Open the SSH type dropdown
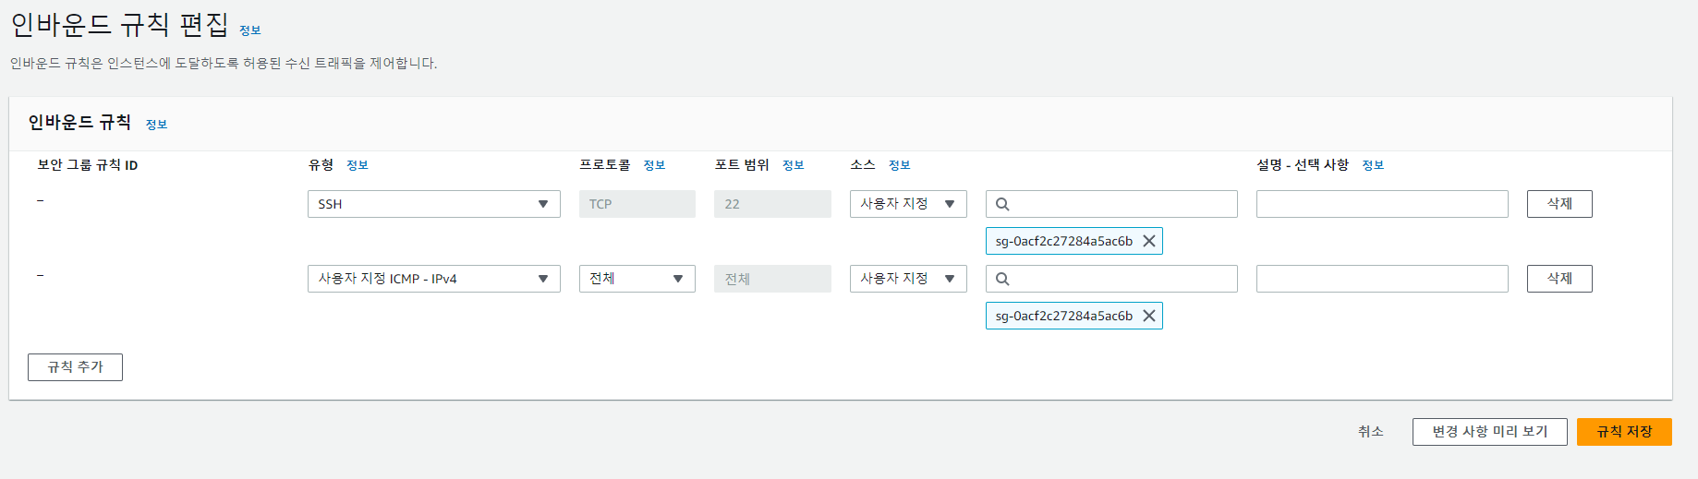1698x479 pixels. 434,204
